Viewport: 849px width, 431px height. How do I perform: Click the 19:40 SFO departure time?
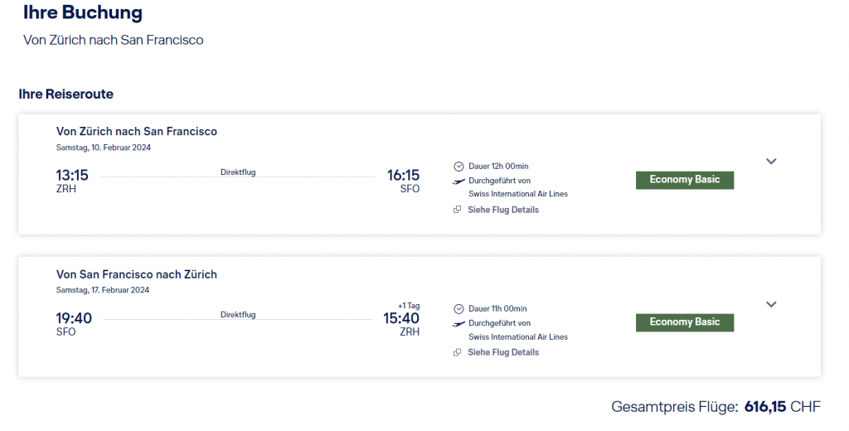tap(74, 318)
